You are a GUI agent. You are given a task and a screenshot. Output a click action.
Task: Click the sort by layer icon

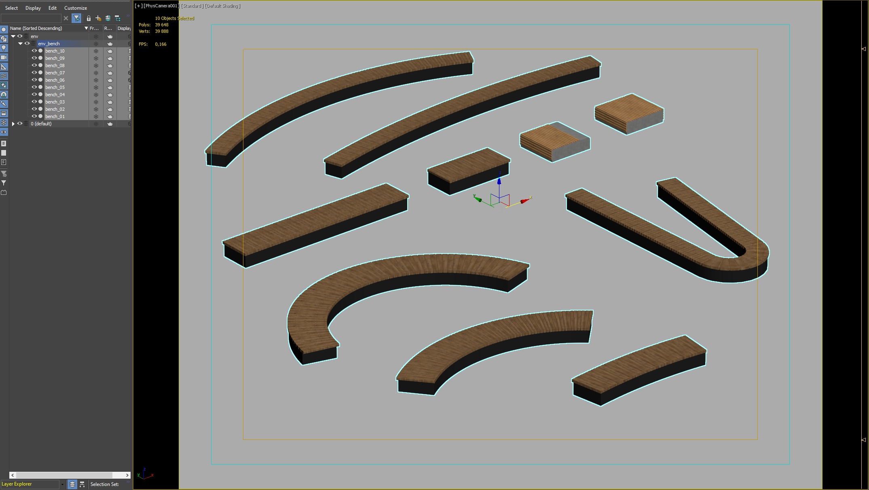72,484
